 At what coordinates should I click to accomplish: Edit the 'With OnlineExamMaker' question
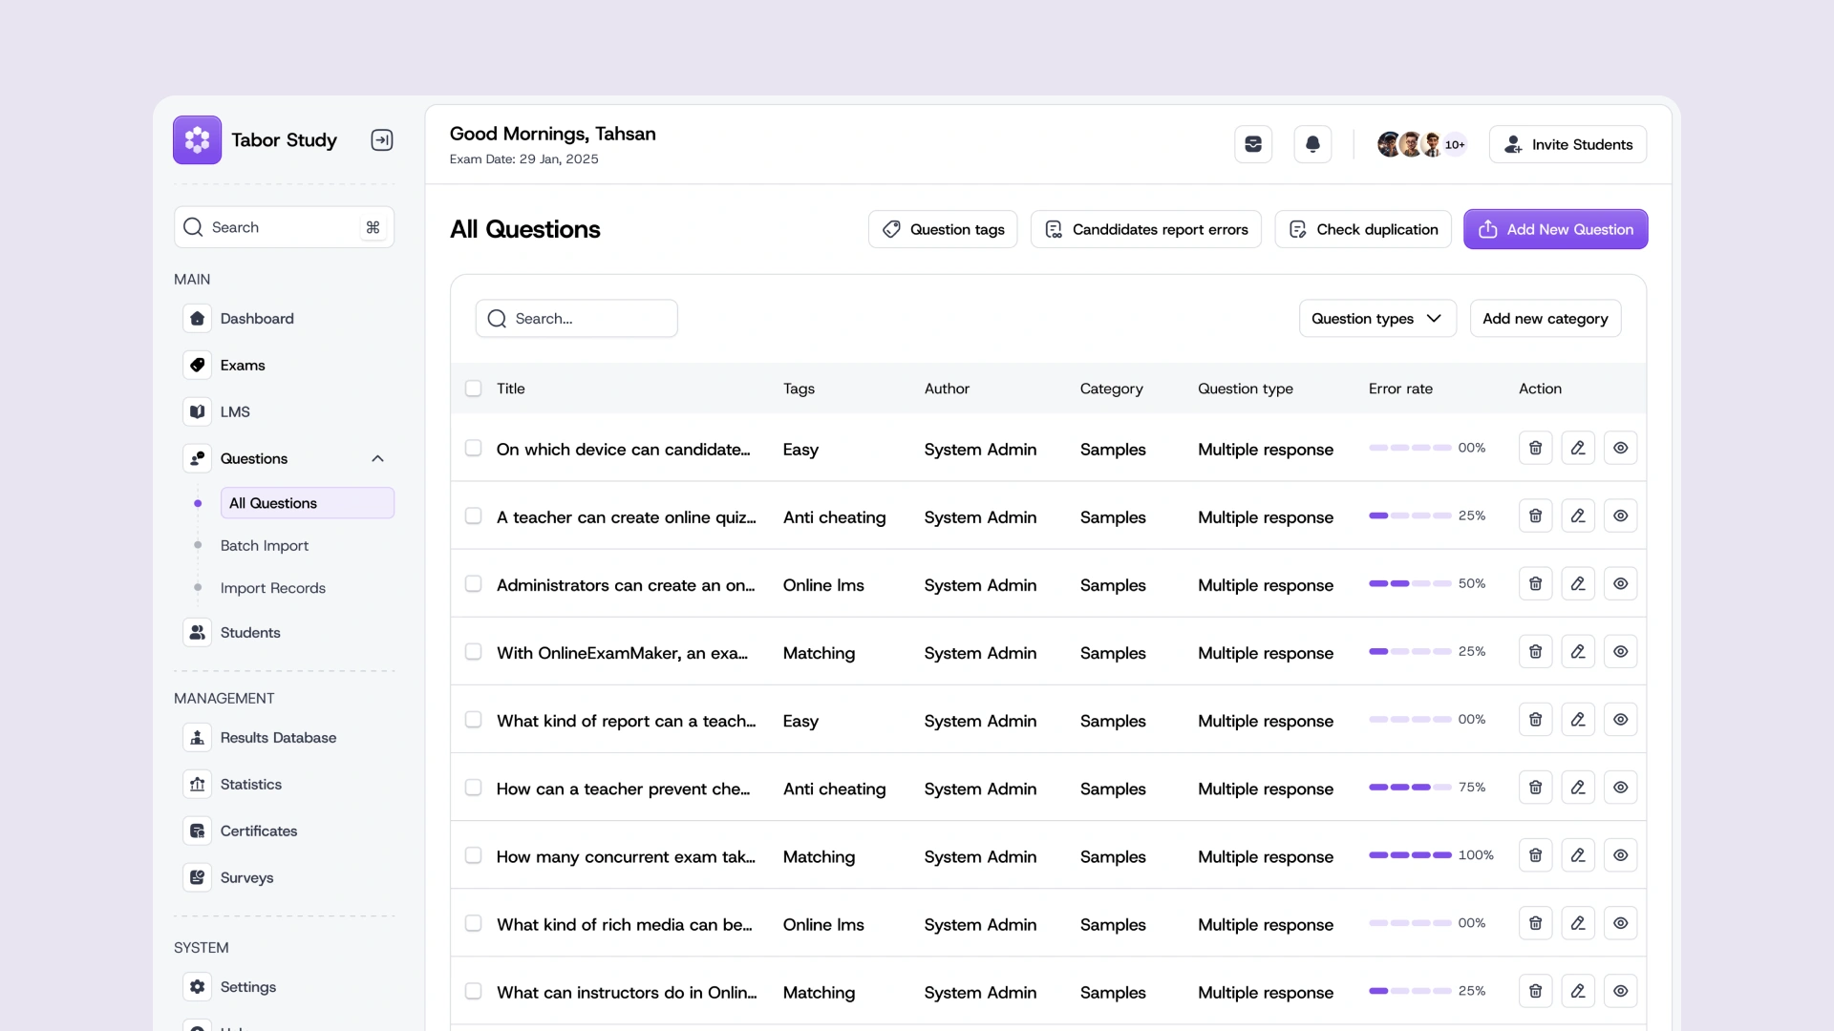(1578, 651)
